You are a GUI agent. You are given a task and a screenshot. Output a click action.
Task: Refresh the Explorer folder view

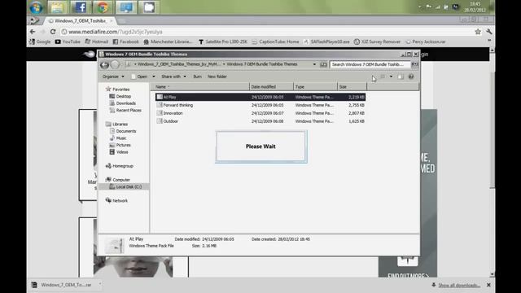pos(323,64)
